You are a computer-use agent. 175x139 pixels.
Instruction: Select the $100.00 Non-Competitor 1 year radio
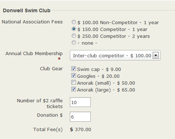coord(74,22)
